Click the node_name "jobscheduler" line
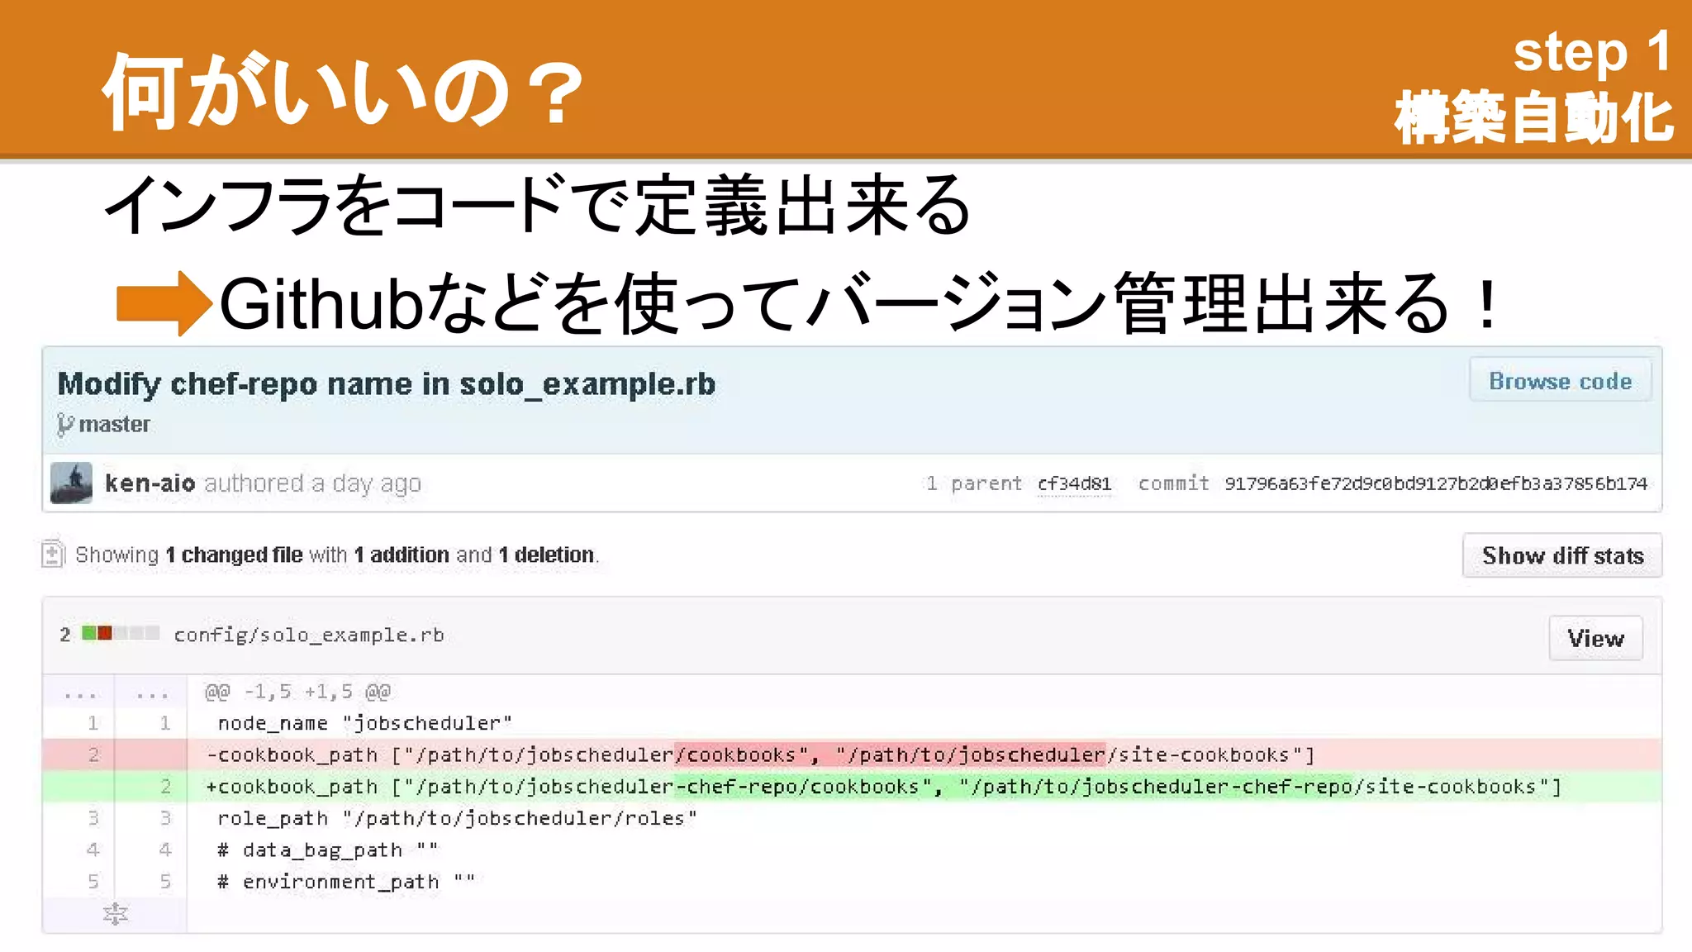Screen dimensions: 1692x952 point(364,723)
